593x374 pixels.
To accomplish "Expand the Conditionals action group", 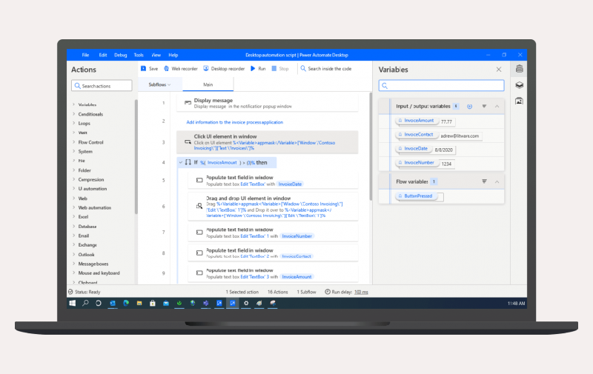I will [x=73, y=114].
